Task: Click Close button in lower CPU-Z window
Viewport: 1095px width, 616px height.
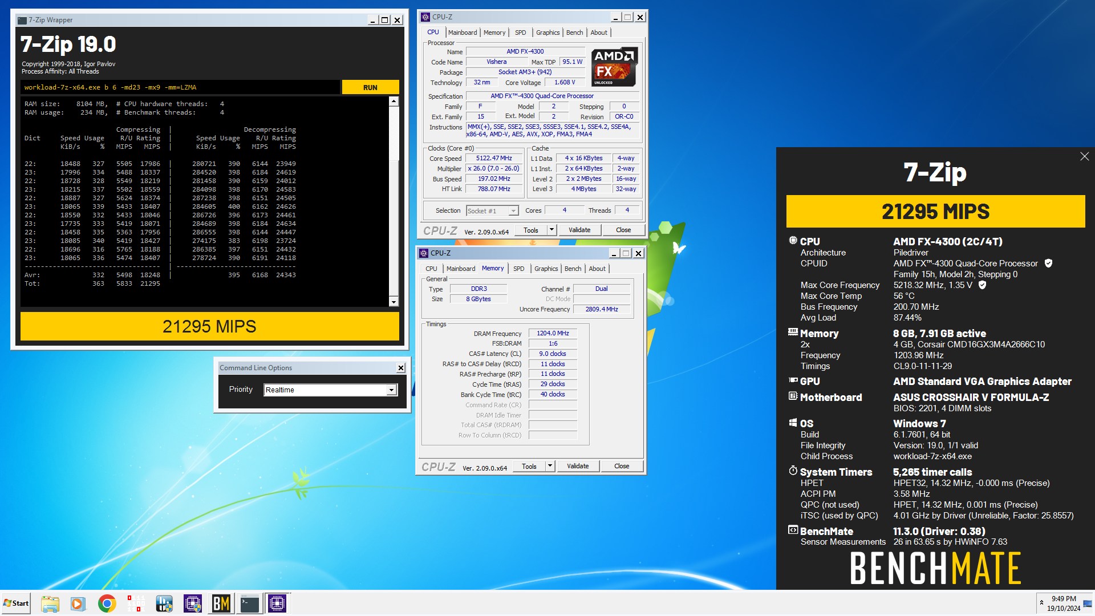Action: pyautogui.click(x=622, y=466)
